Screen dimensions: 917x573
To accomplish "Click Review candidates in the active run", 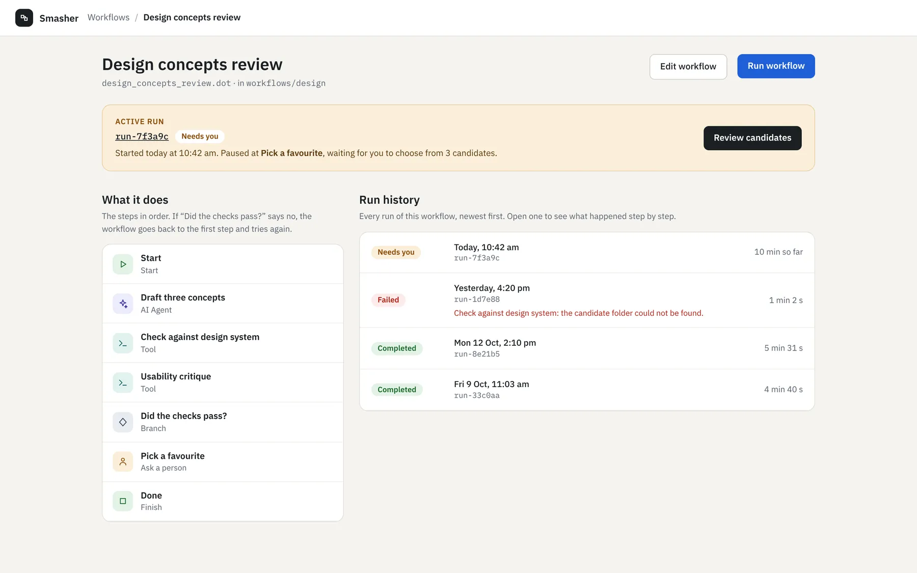I will 752,138.
